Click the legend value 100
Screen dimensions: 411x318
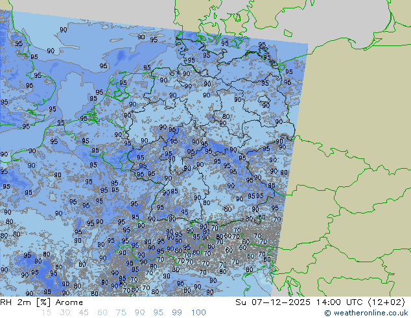tap(198, 313)
